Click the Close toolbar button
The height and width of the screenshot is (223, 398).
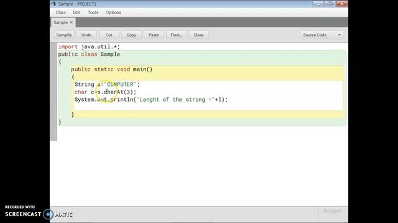[x=198, y=35]
